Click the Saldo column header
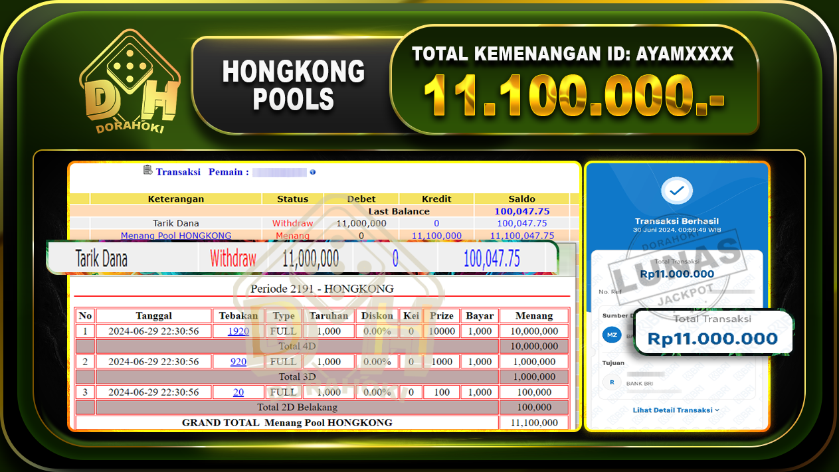The width and height of the screenshot is (839, 472). (522, 198)
